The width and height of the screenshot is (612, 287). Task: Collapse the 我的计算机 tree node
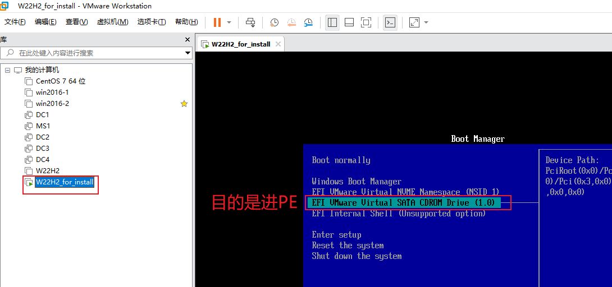(x=7, y=70)
